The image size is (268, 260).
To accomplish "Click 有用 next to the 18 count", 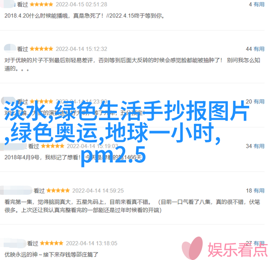I will 259,190.
